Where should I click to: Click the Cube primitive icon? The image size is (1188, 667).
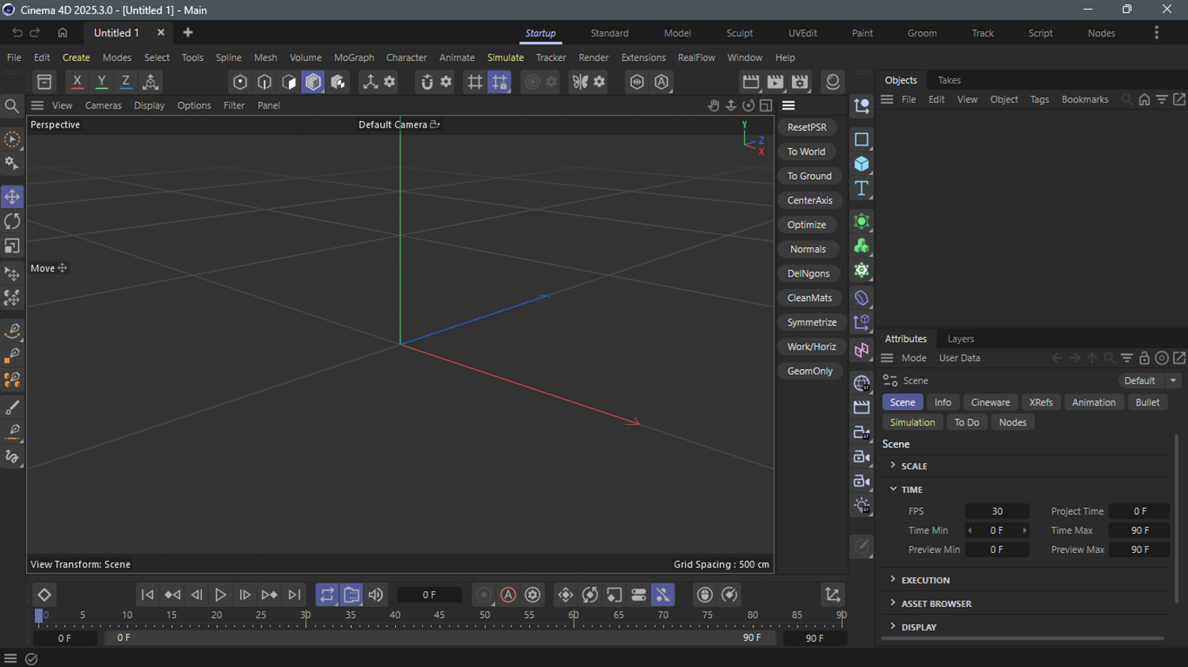click(862, 164)
